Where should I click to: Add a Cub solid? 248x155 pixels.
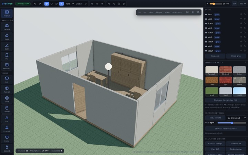click(x=7, y=80)
